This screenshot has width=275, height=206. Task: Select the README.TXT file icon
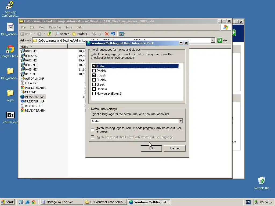coord(23,106)
